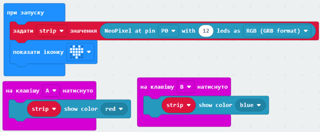320x132 pixels.
Task: Open button A selector dropdown
Action: point(51,91)
